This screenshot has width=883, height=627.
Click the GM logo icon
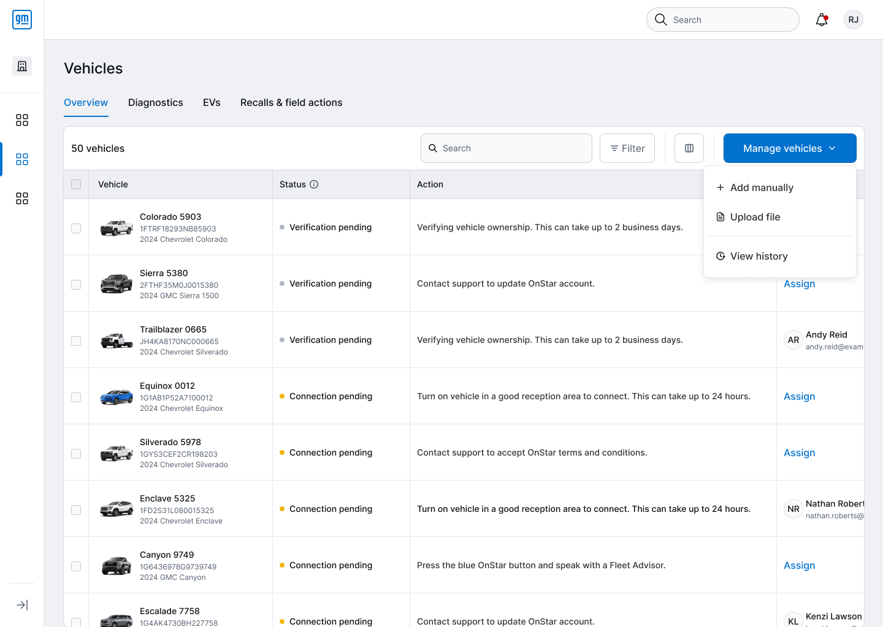click(x=22, y=20)
